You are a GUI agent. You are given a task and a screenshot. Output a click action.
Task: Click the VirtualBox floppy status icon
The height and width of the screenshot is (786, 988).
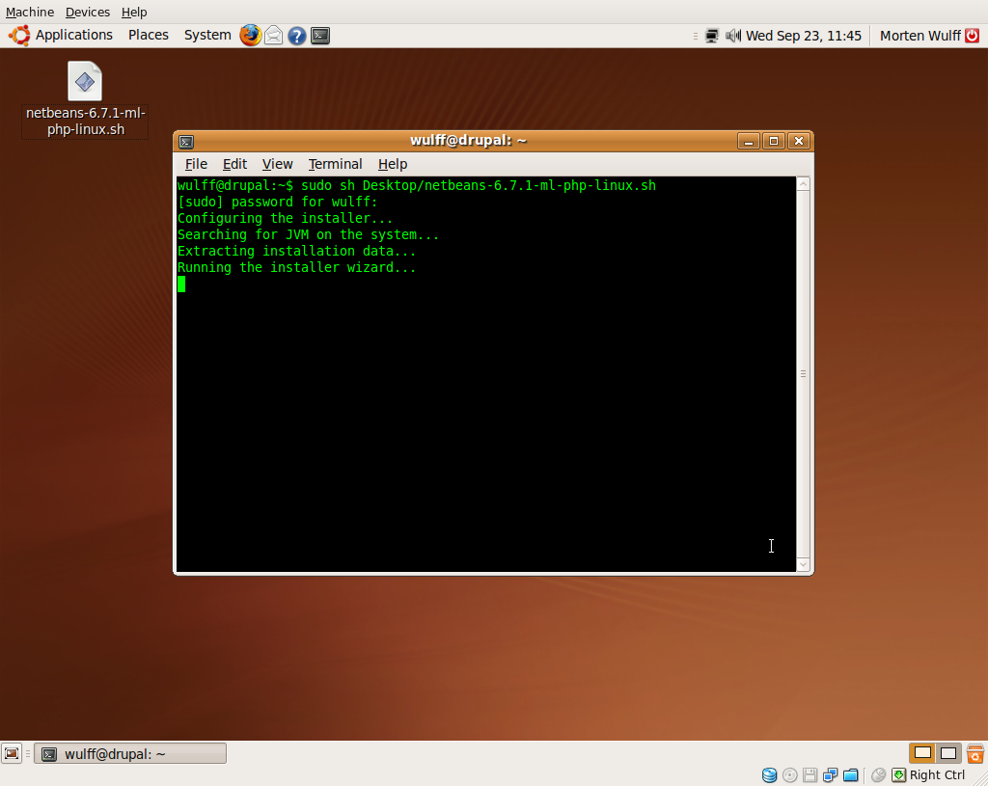[x=810, y=775]
